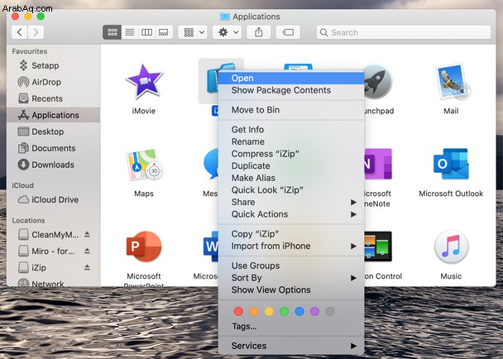
Task: Choose Copy "iZip"
Action: click(x=291, y=234)
